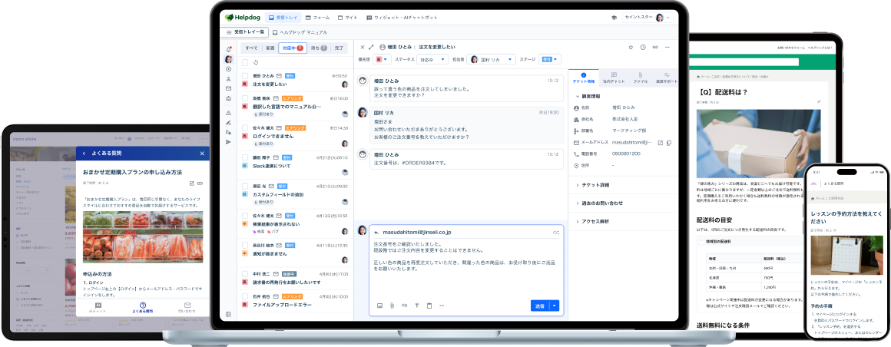Viewport: 891px width, 347px height.
Task: Open the send options arrow beside 送信
Action: tap(555, 306)
